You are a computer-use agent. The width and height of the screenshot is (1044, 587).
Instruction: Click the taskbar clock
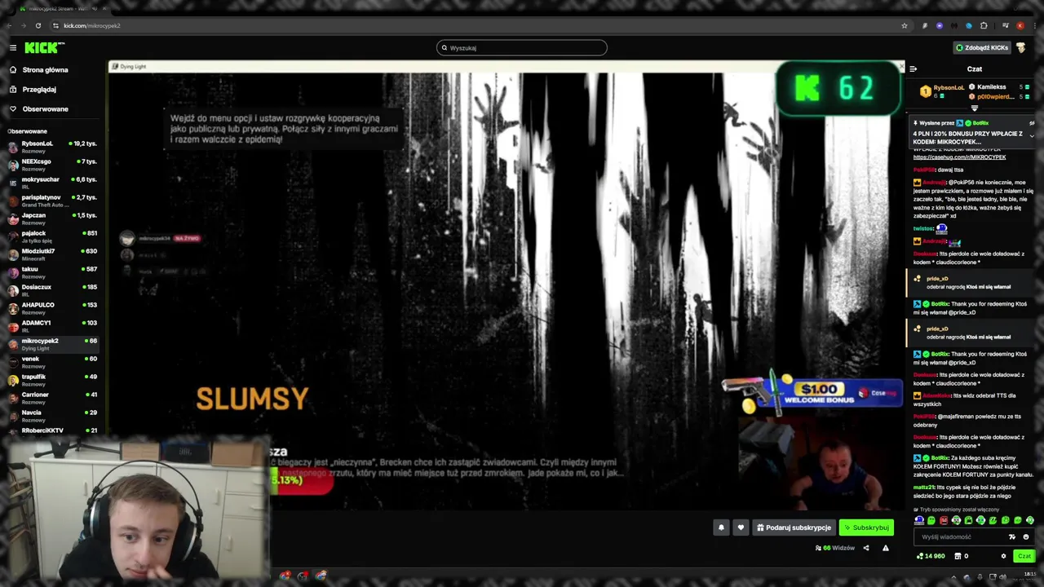tap(1030, 576)
